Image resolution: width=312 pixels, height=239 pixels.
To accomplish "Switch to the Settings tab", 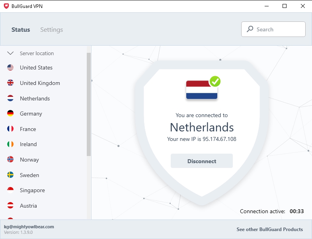I will pos(51,30).
